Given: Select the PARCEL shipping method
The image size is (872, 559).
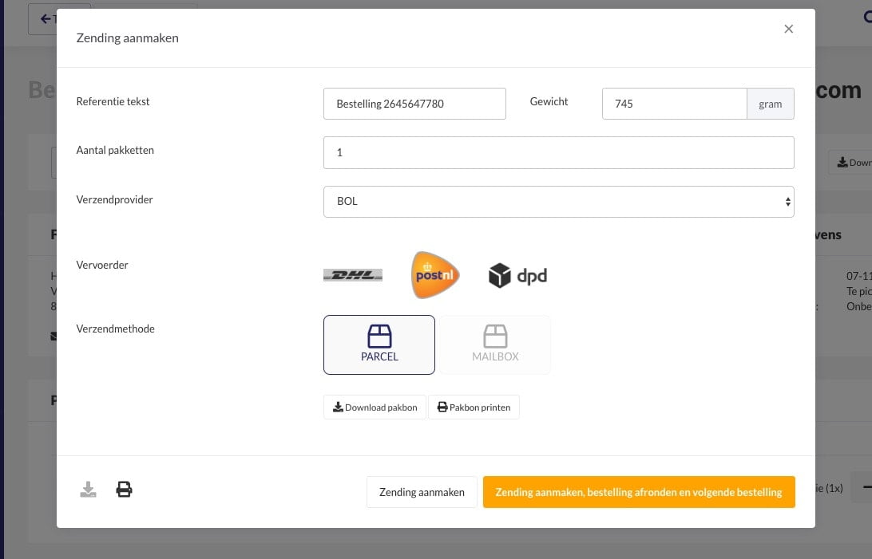Looking at the screenshot, I should coord(379,344).
